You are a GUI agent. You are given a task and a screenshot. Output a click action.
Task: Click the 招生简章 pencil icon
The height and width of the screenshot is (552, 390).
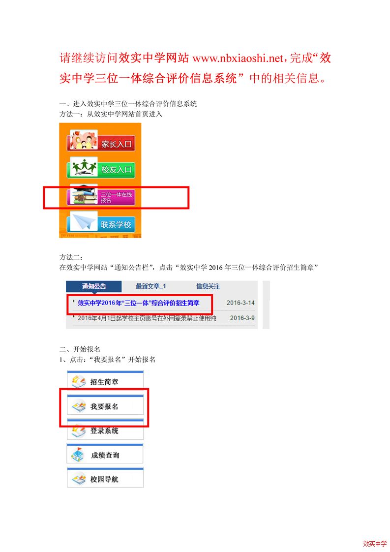[x=79, y=381]
